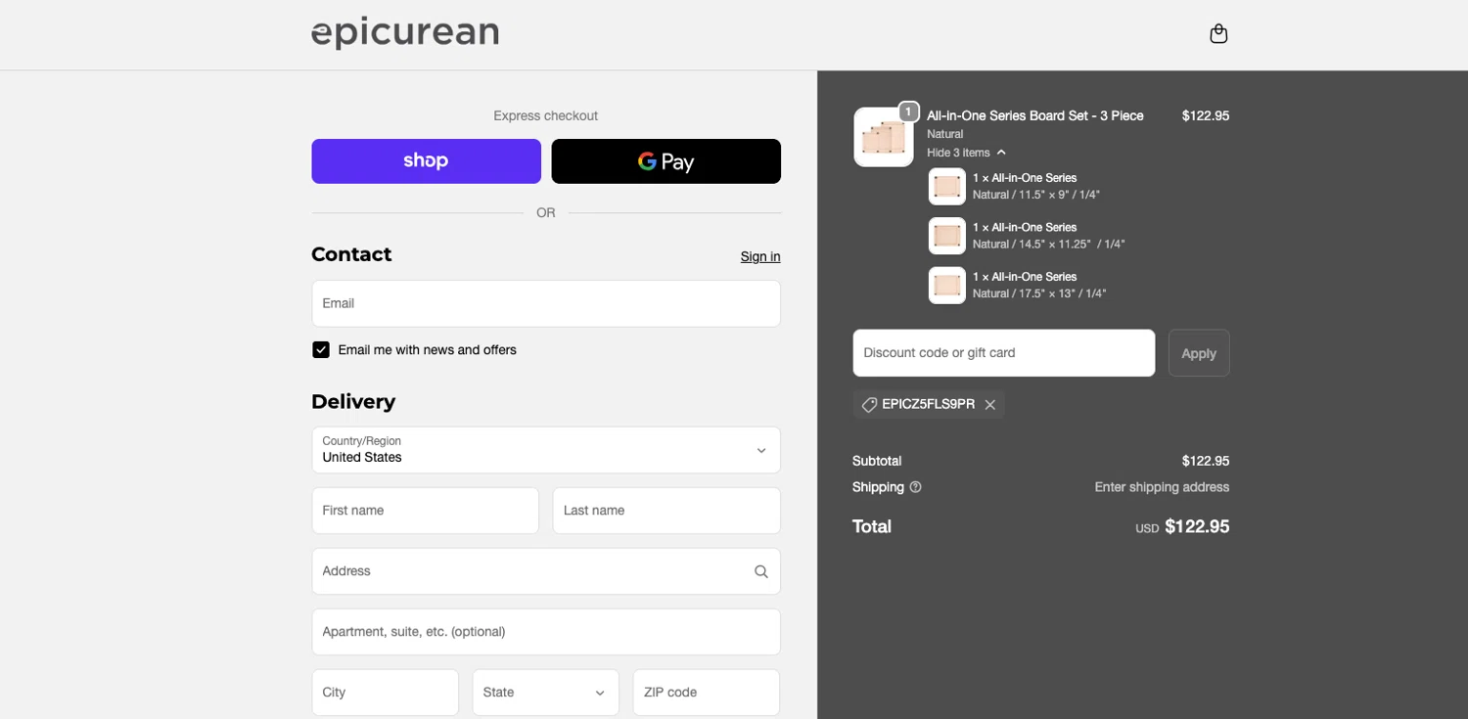Open the Country/Region dropdown

[546, 450]
